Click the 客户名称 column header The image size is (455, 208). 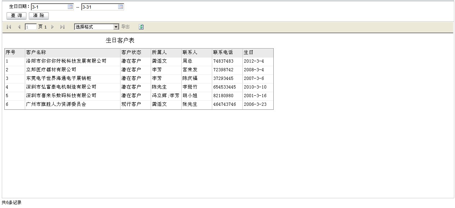coord(36,53)
